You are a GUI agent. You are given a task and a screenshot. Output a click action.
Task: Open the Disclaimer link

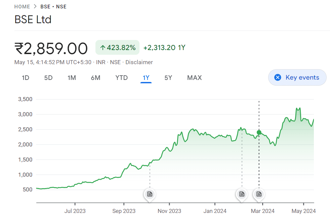point(139,62)
